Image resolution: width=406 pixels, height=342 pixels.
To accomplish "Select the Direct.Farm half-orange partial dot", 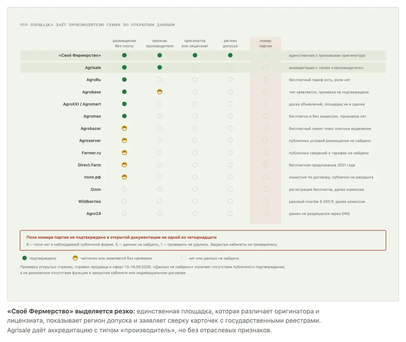I will coord(124,165).
